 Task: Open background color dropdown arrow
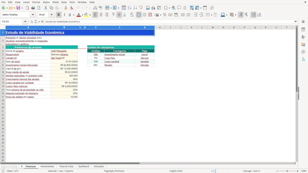(90, 15)
